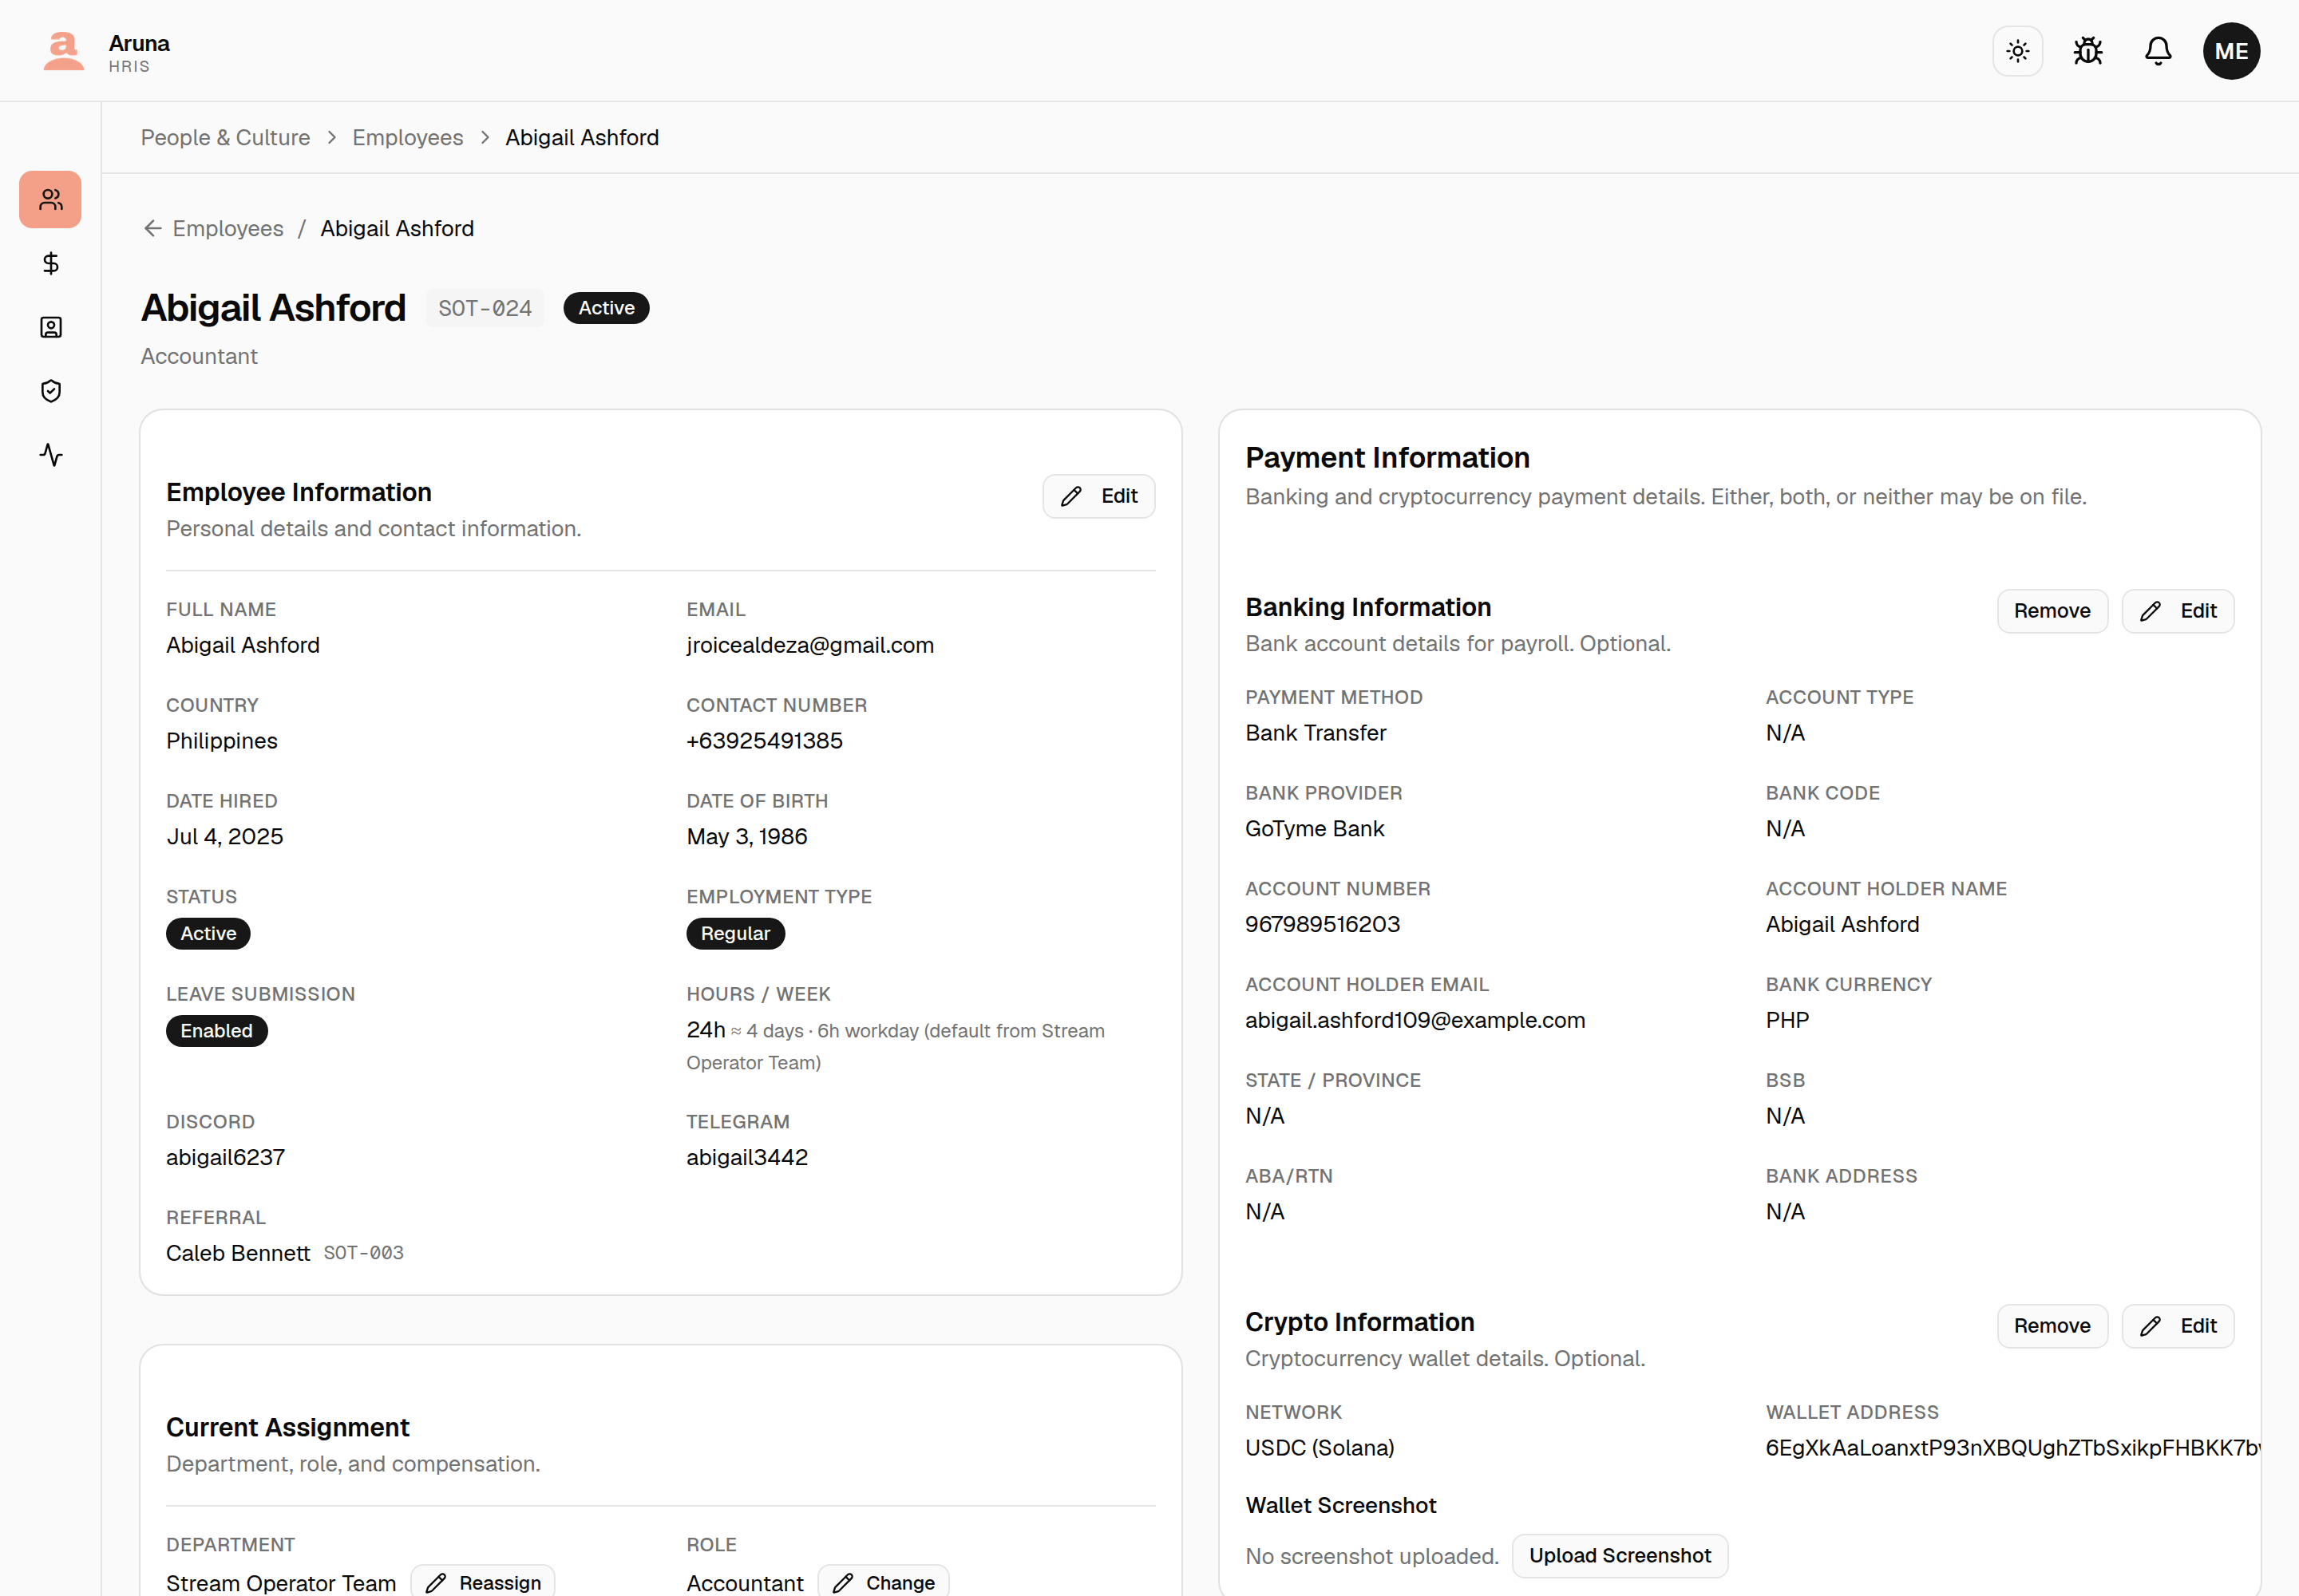Image resolution: width=2299 pixels, height=1596 pixels.
Task: Open the ME user avatar menu
Action: point(2230,51)
